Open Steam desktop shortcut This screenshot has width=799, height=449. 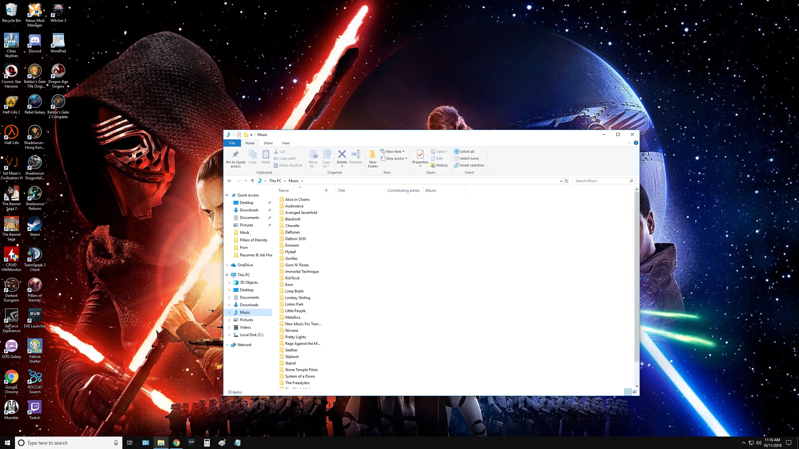pos(35,227)
